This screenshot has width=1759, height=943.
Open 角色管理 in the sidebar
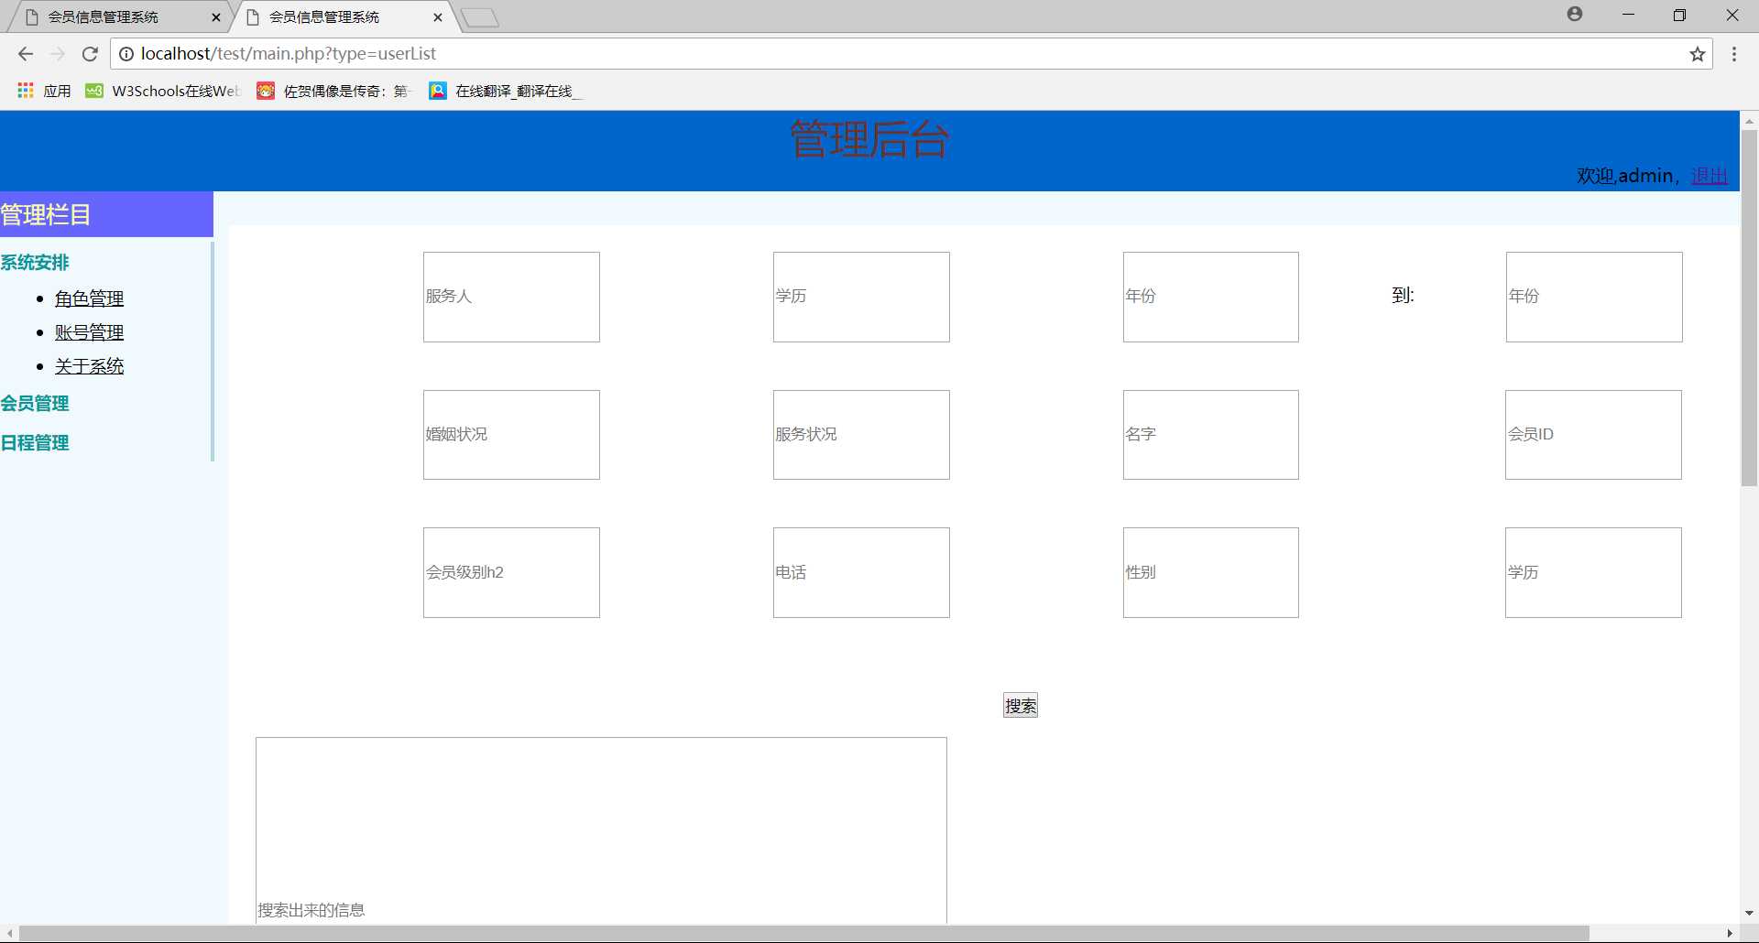click(89, 298)
